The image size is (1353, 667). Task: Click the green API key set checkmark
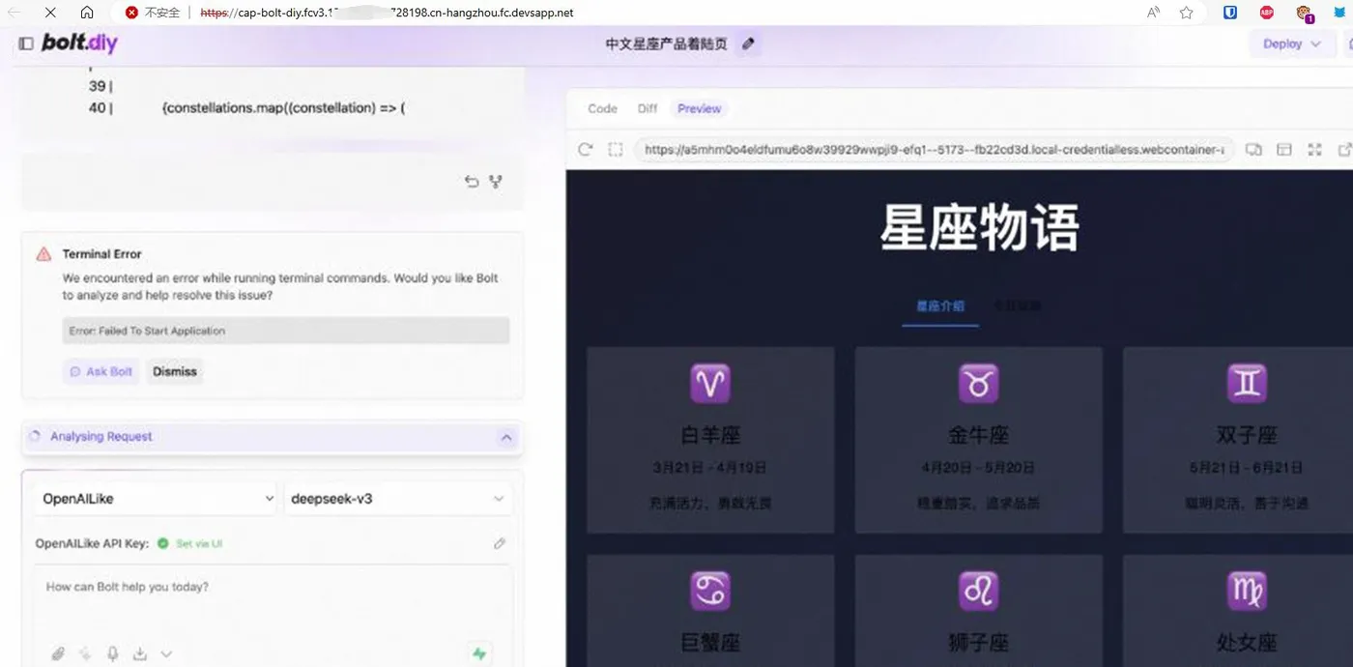pyautogui.click(x=162, y=543)
